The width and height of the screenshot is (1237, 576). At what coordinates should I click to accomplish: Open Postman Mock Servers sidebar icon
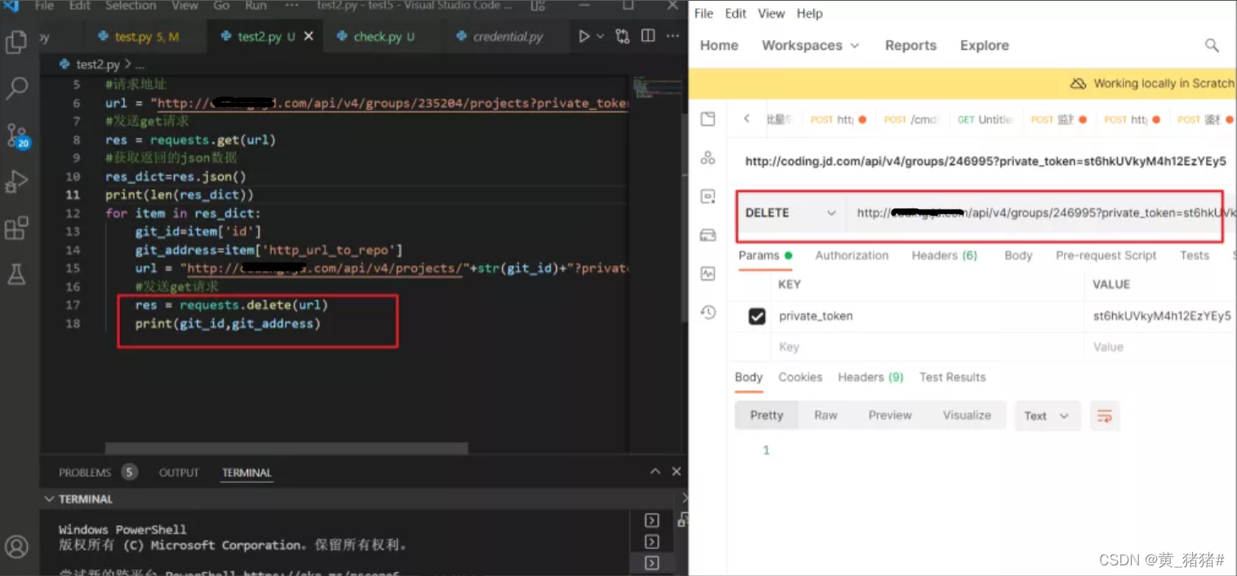708,235
